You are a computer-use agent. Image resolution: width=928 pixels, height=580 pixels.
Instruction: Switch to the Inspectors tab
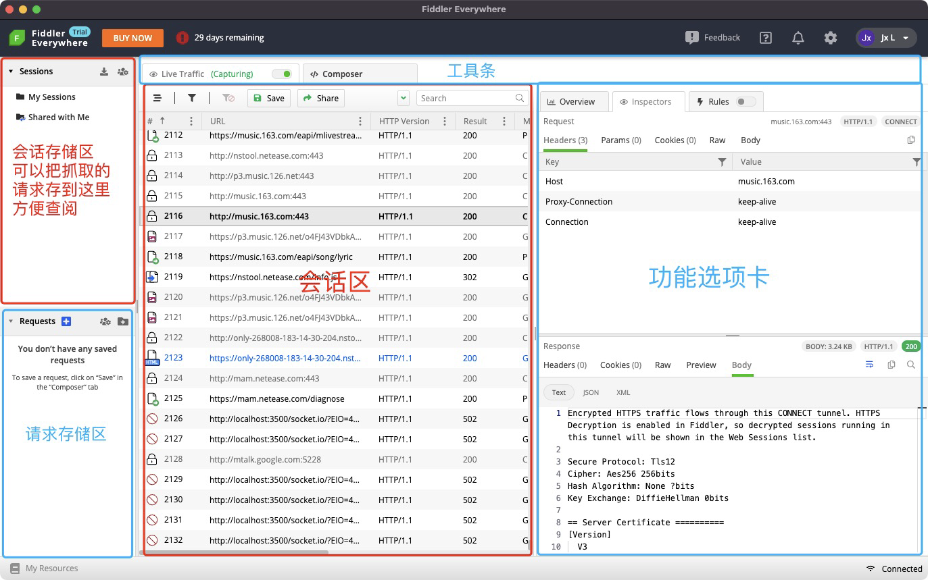click(649, 101)
